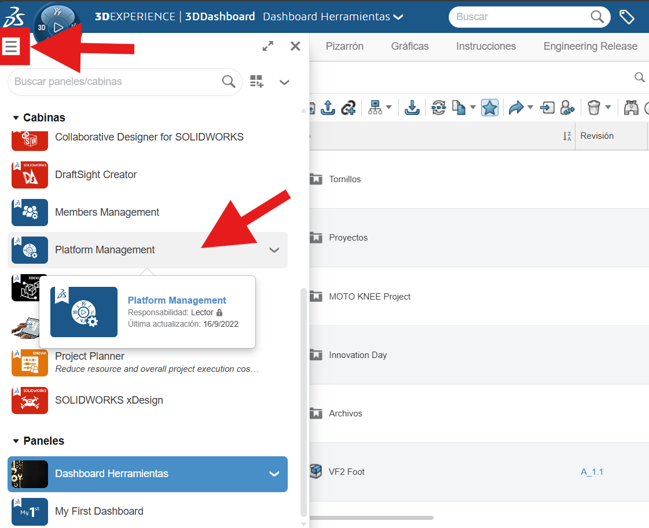Open the Innovation Day folder

click(x=358, y=355)
